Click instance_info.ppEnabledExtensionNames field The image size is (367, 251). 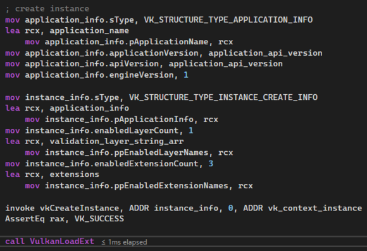136,186
